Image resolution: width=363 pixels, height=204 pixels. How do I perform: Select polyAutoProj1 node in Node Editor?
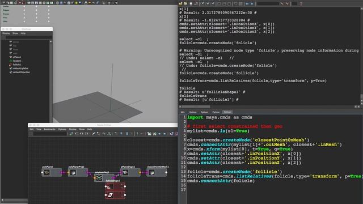[104, 177]
